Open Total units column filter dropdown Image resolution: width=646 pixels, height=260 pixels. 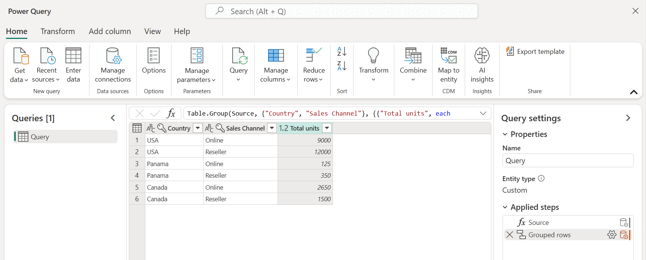327,128
